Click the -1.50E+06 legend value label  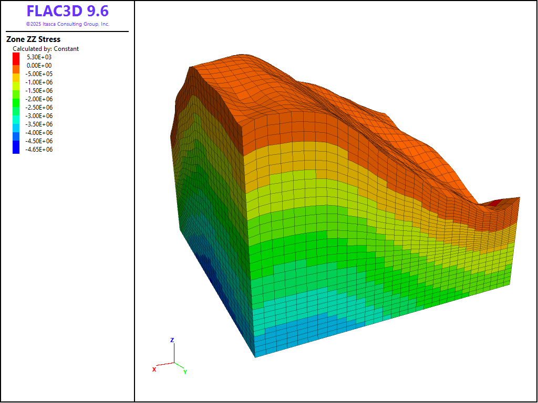[x=39, y=91]
